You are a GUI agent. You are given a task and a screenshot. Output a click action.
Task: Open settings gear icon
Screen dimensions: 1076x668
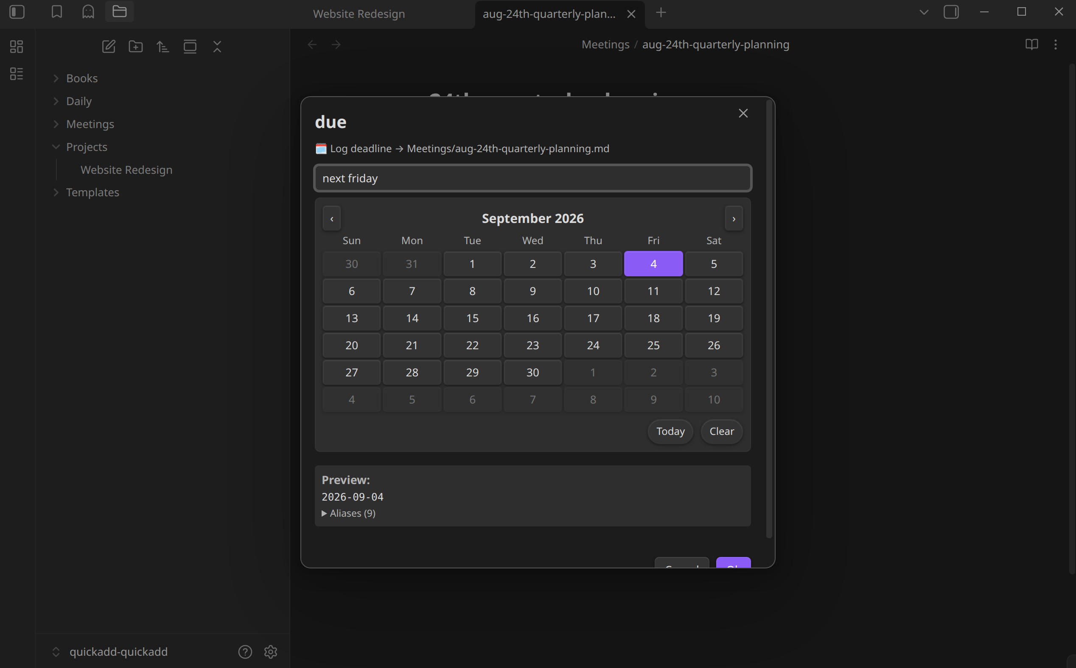point(271,651)
